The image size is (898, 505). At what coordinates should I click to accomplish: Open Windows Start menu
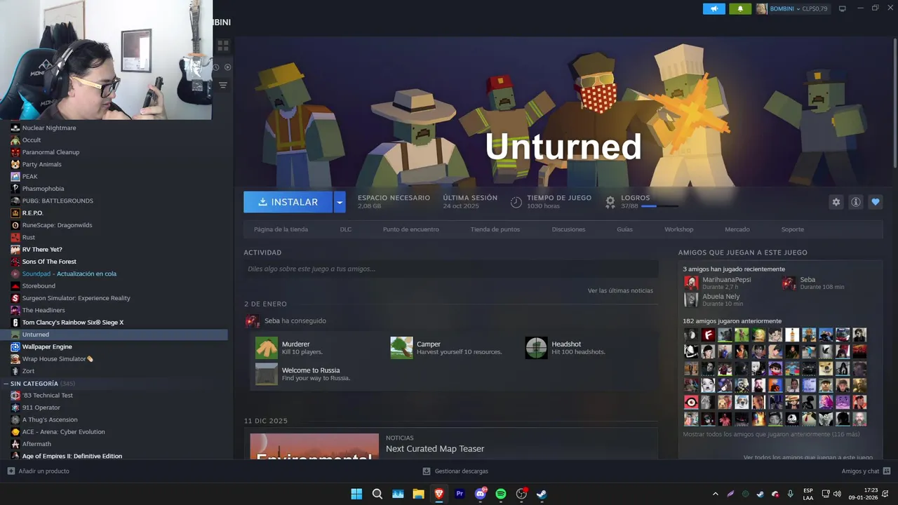tap(356, 494)
